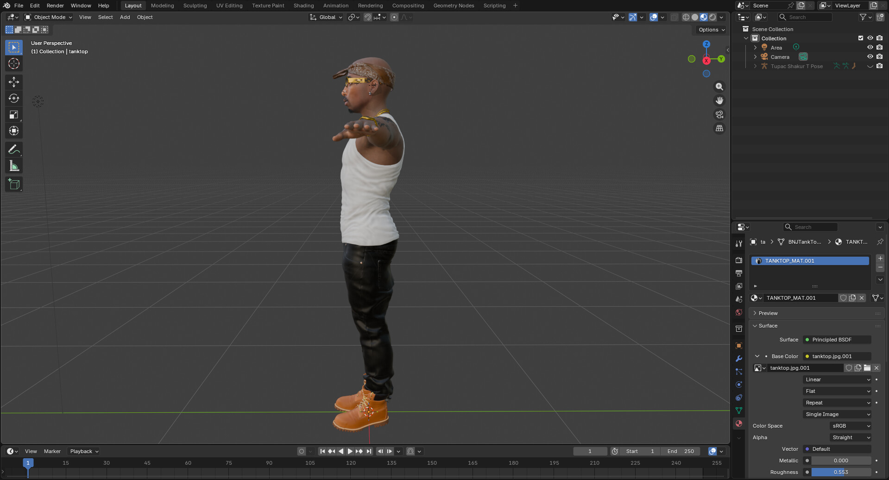Image resolution: width=889 pixels, height=480 pixels.
Task: Open the viewport Add menu
Action: 125,17
